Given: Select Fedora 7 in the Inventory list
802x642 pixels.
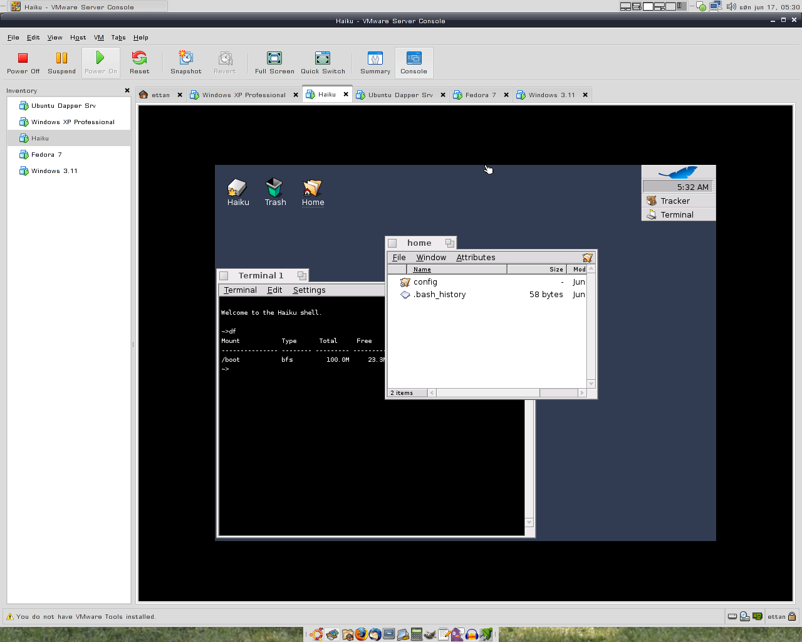Looking at the screenshot, I should tap(69, 155).
